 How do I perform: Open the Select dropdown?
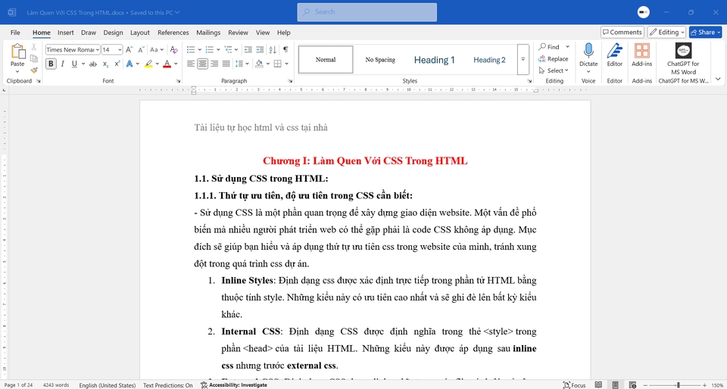[x=554, y=70]
